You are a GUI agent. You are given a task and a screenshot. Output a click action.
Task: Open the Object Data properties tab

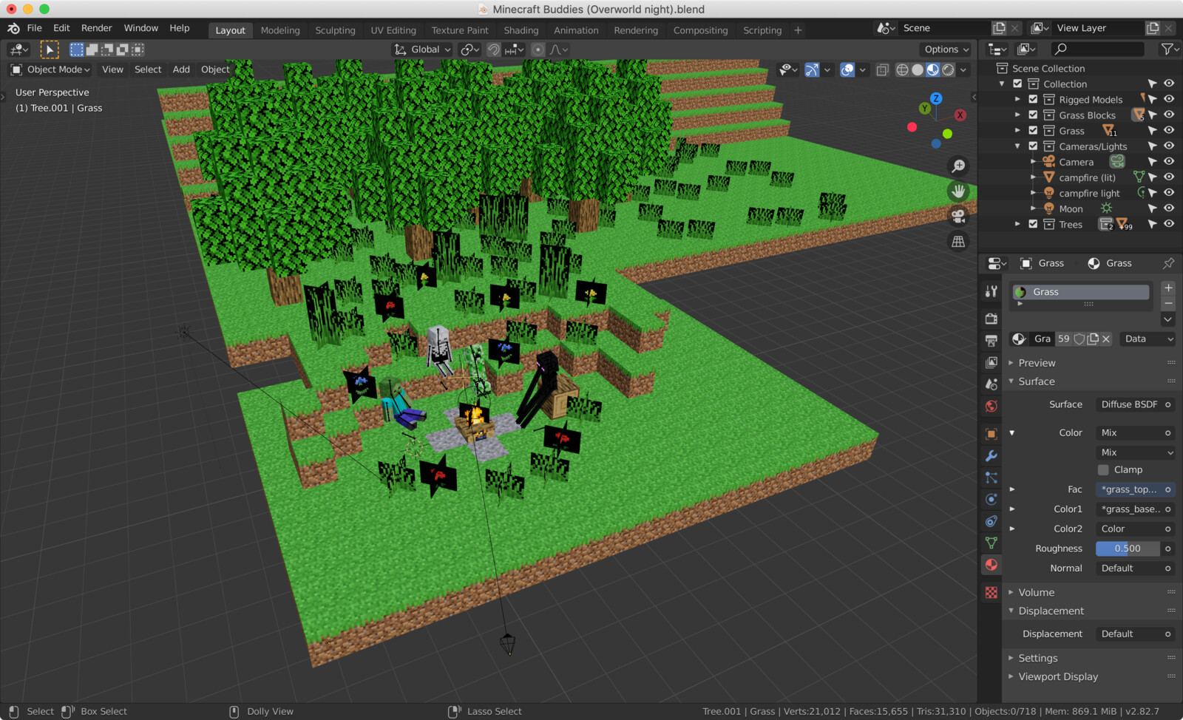pos(992,543)
